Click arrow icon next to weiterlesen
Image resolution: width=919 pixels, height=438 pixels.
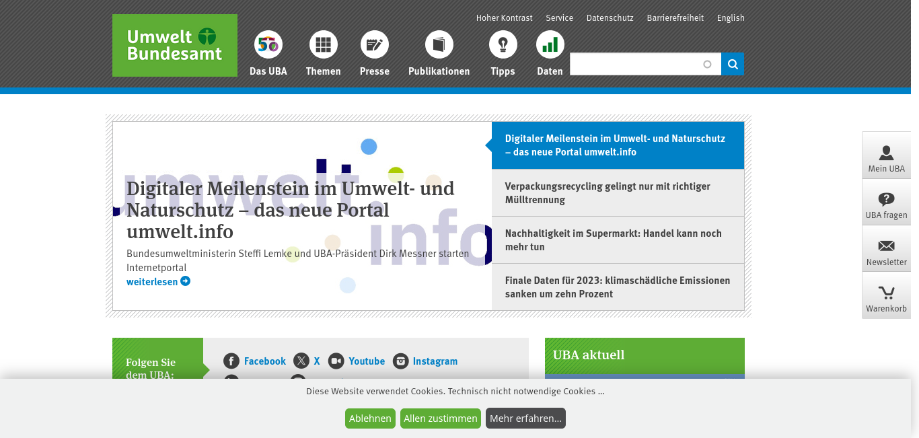[x=186, y=281]
